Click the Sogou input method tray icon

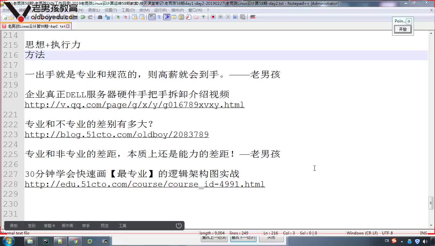click(394, 241)
